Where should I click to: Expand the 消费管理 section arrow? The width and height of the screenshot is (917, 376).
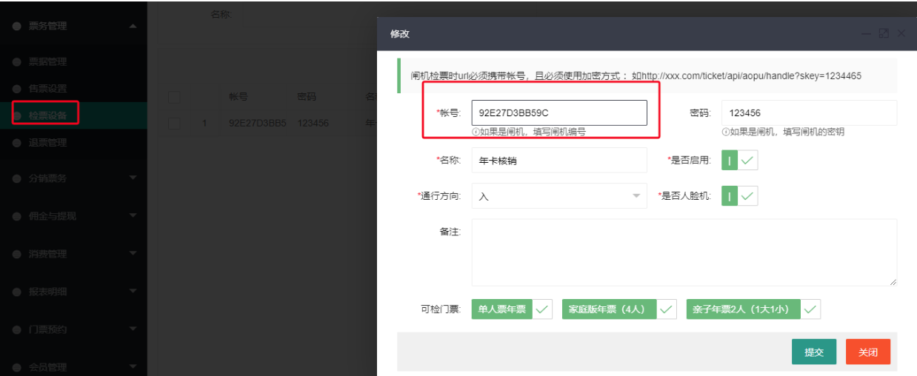click(133, 254)
